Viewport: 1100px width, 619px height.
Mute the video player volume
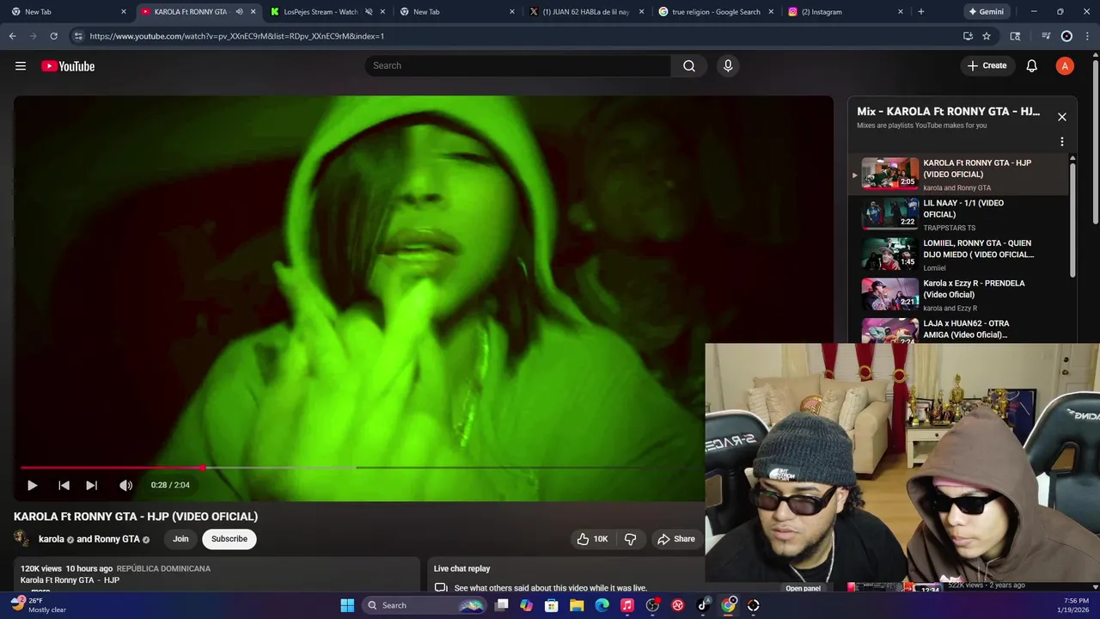125,486
